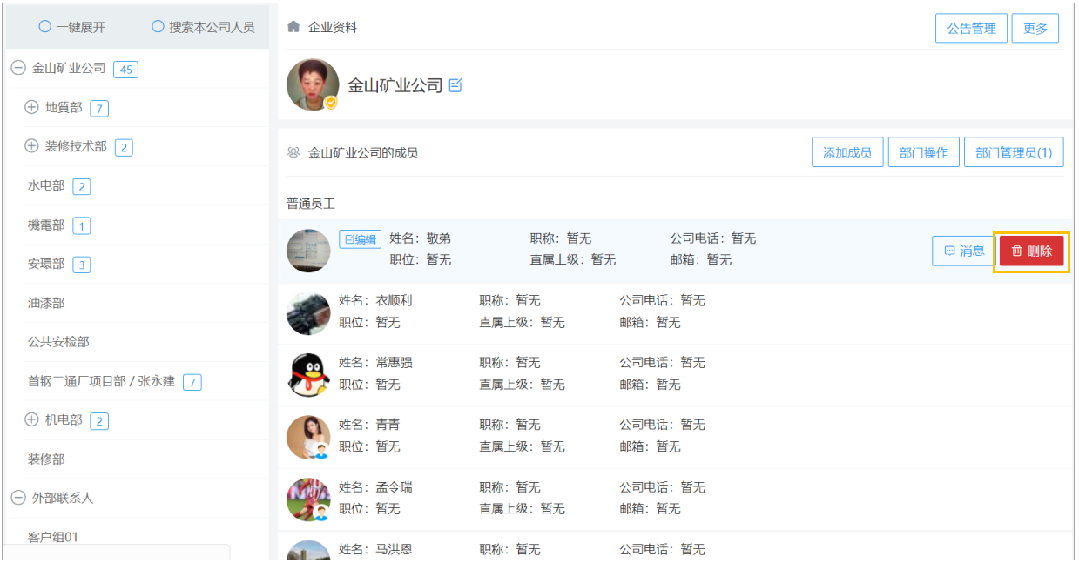The height and width of the screenshot is (563, 1079).
Task: Click the penguin avatar of 常惠强
Action: tap(308, 375)
